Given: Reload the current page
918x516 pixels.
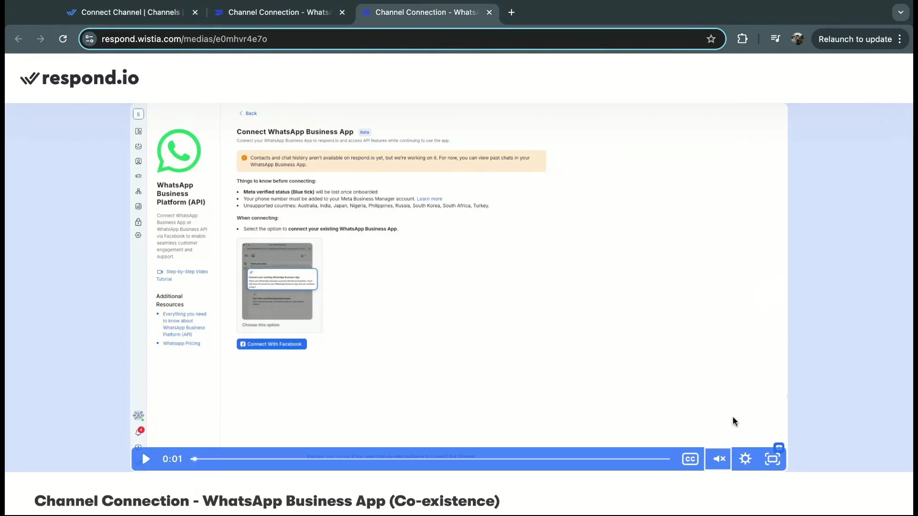Looking at the screenshot, I should pos(63,39).
